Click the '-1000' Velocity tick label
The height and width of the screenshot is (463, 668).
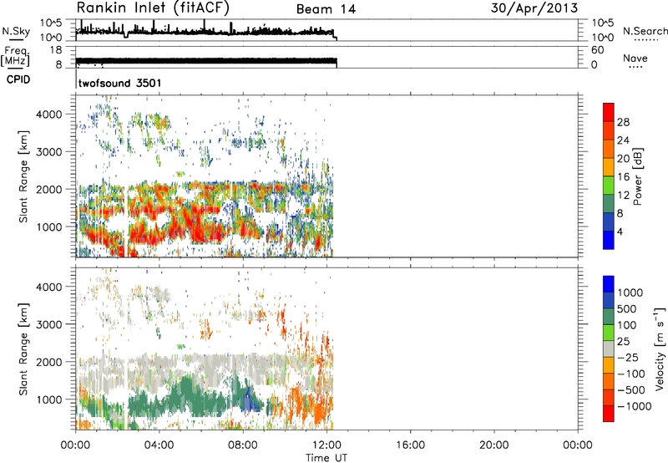click(x=634, y=406)
